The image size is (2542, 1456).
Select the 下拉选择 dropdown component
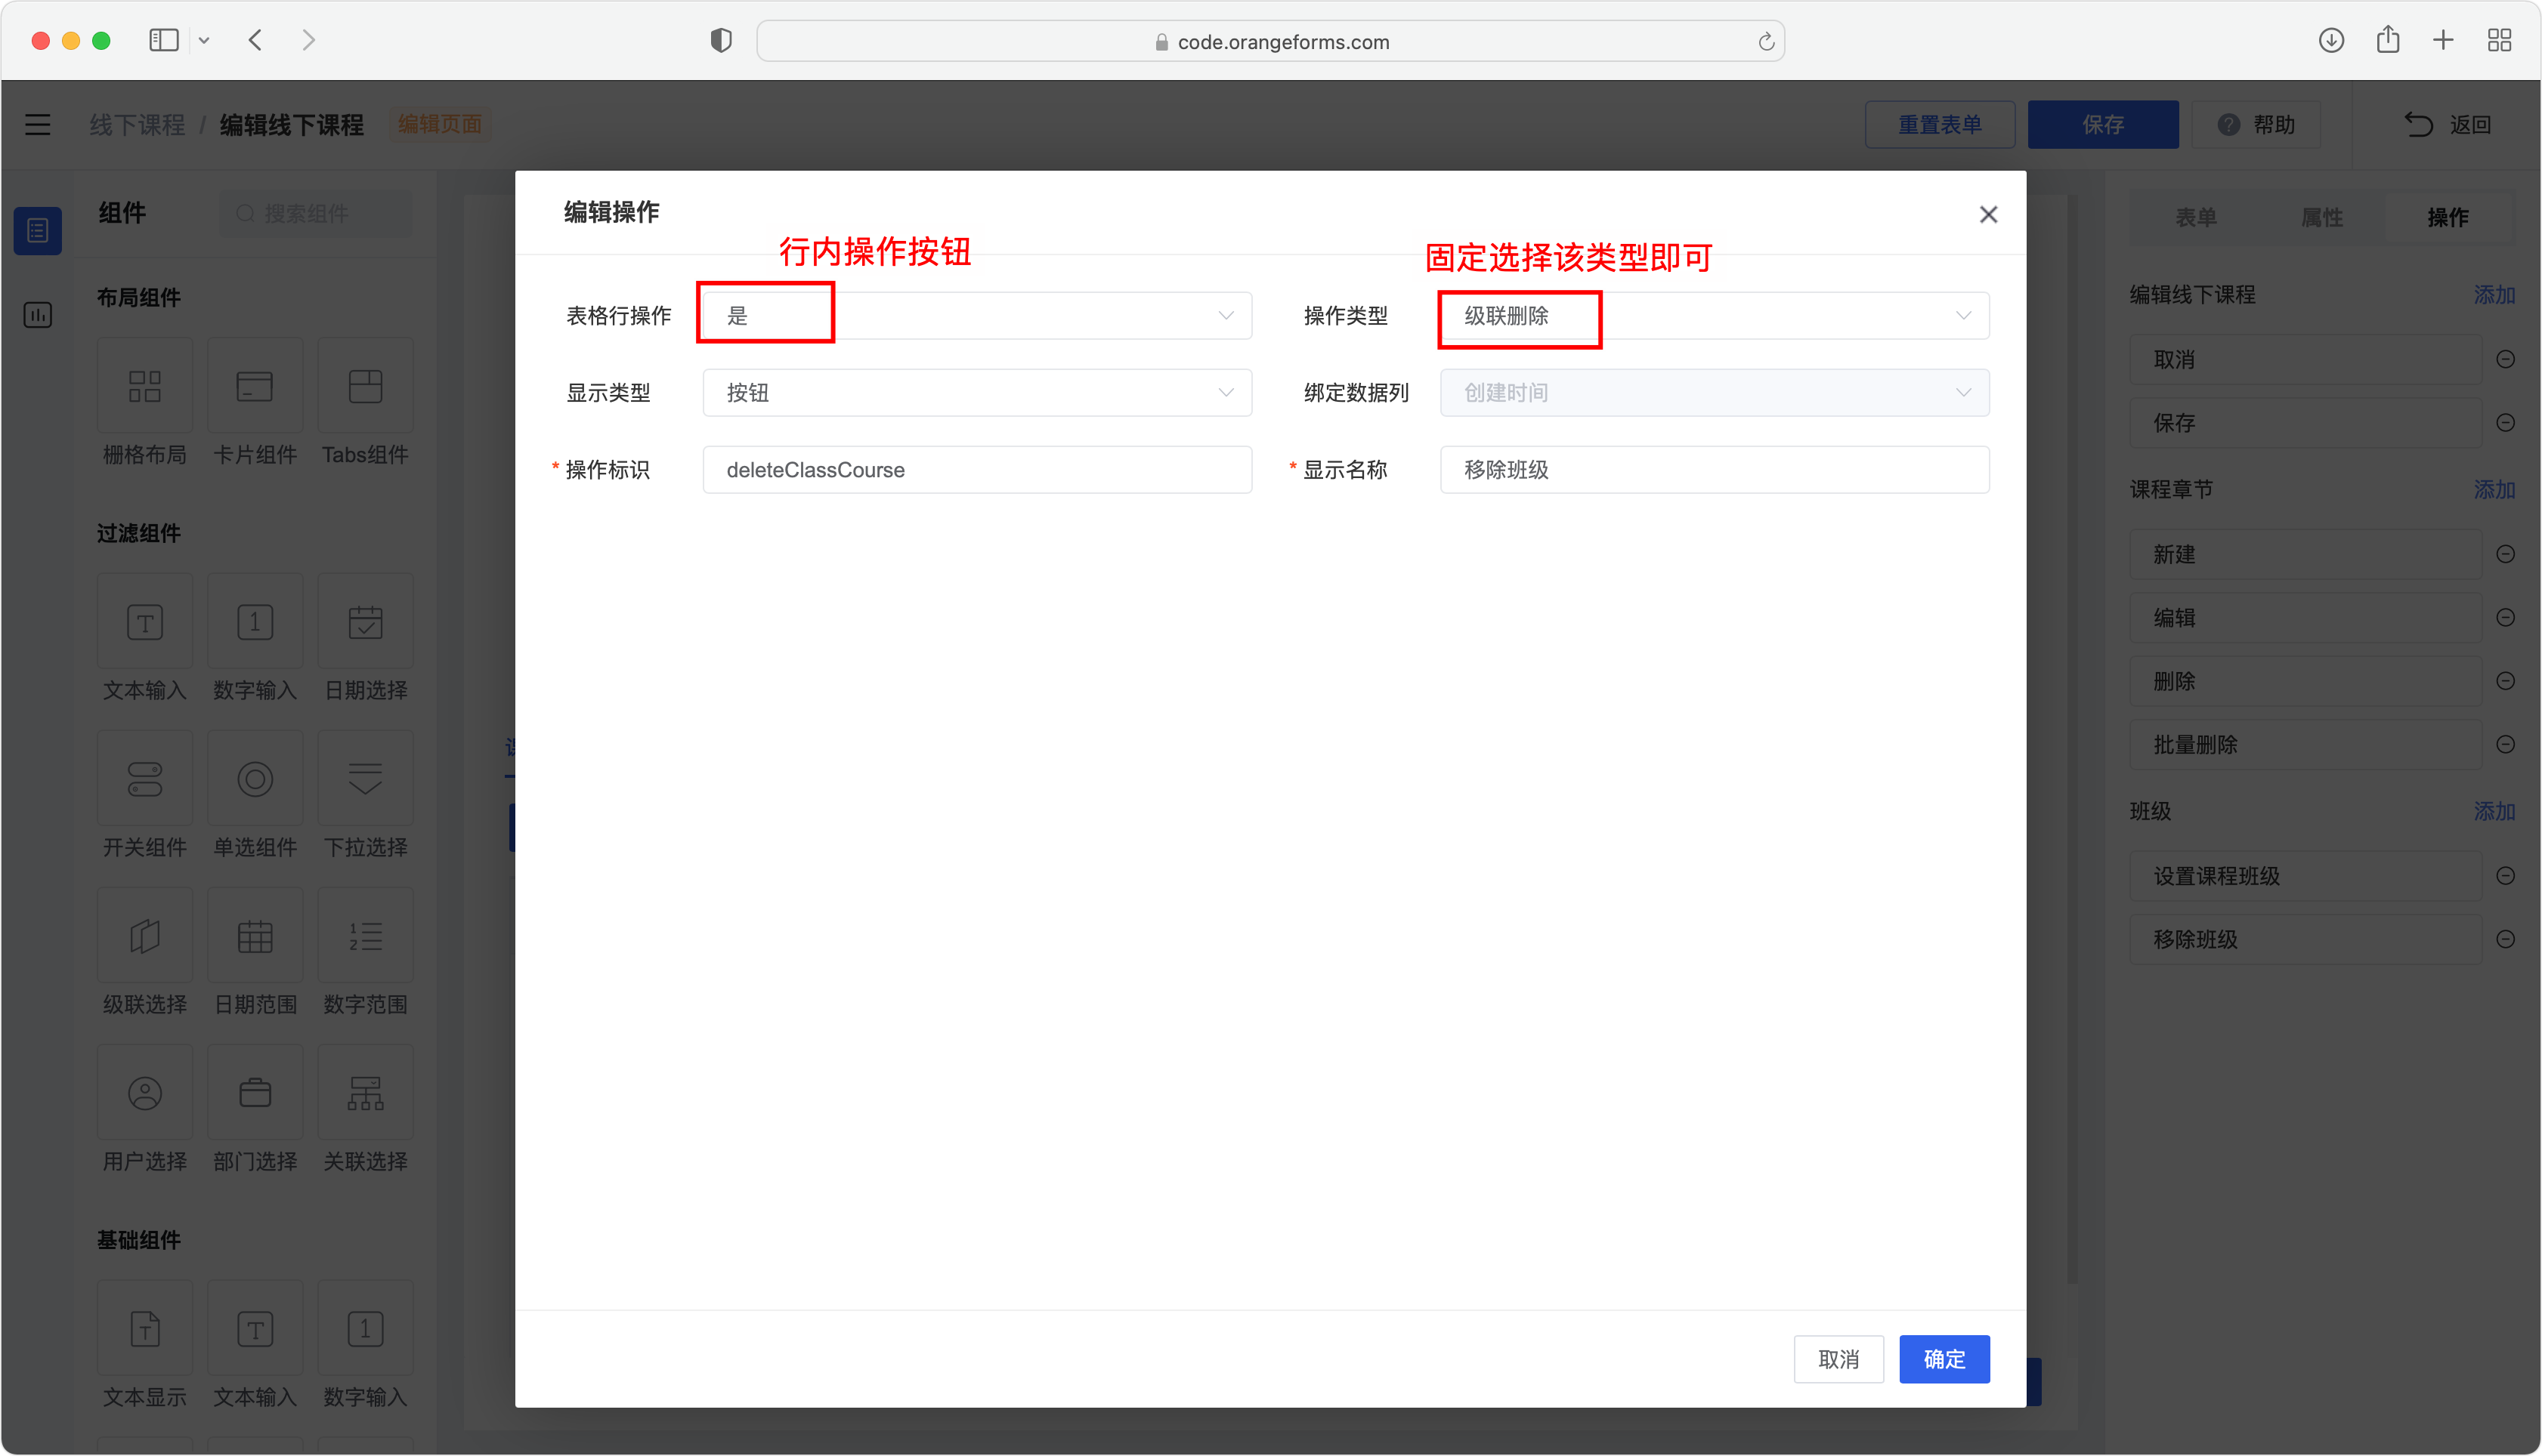pyautogui.click(x=365, y=797)
